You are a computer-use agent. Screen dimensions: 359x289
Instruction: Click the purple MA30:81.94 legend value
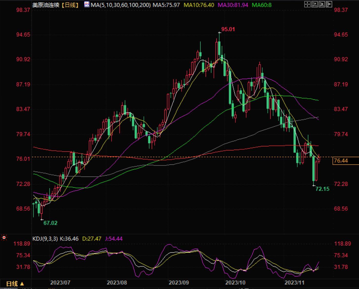point(233,5)
